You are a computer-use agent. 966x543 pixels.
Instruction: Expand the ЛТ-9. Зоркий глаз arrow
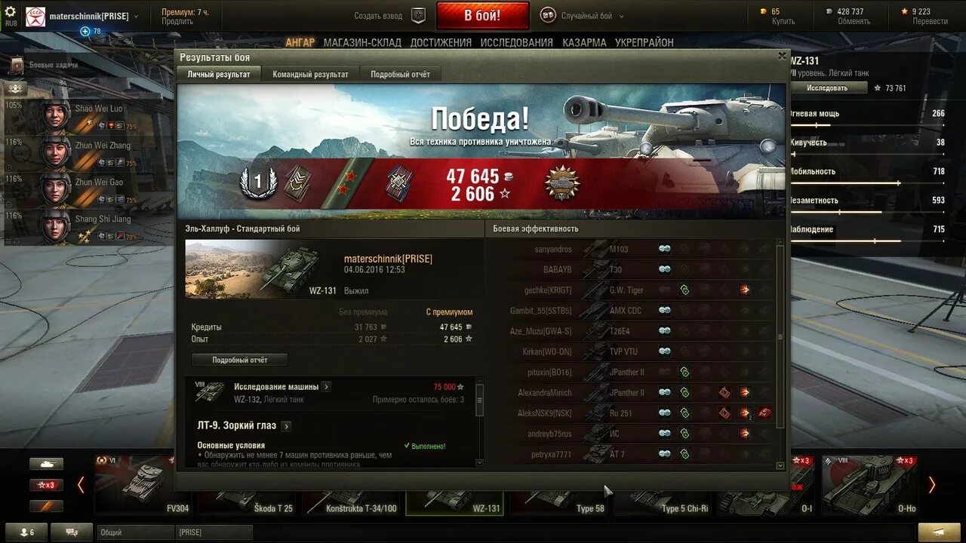[286, 426]
